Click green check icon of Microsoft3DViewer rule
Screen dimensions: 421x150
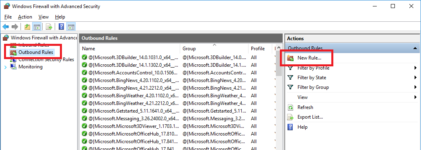[x=84, y=126]
